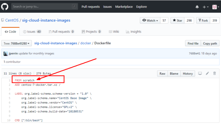Click the 11 lines (8 sloc) text
Viewport: 221px width, 126px height.
[17, 73]
